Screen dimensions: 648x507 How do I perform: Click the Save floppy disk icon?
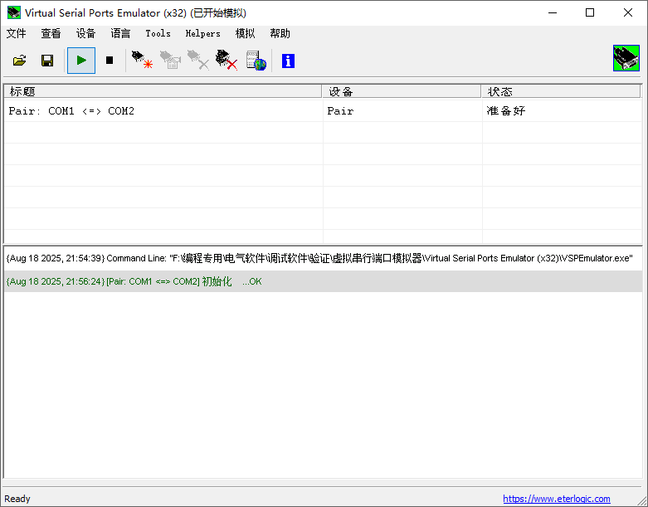47,61
